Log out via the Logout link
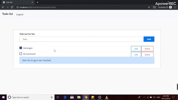The image size is (178, 100). click(20, 14)
